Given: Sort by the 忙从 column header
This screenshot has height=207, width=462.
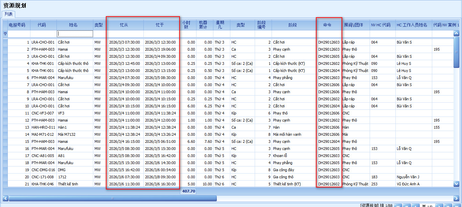Looking at the screenshot, I should (x=124, y=25).
